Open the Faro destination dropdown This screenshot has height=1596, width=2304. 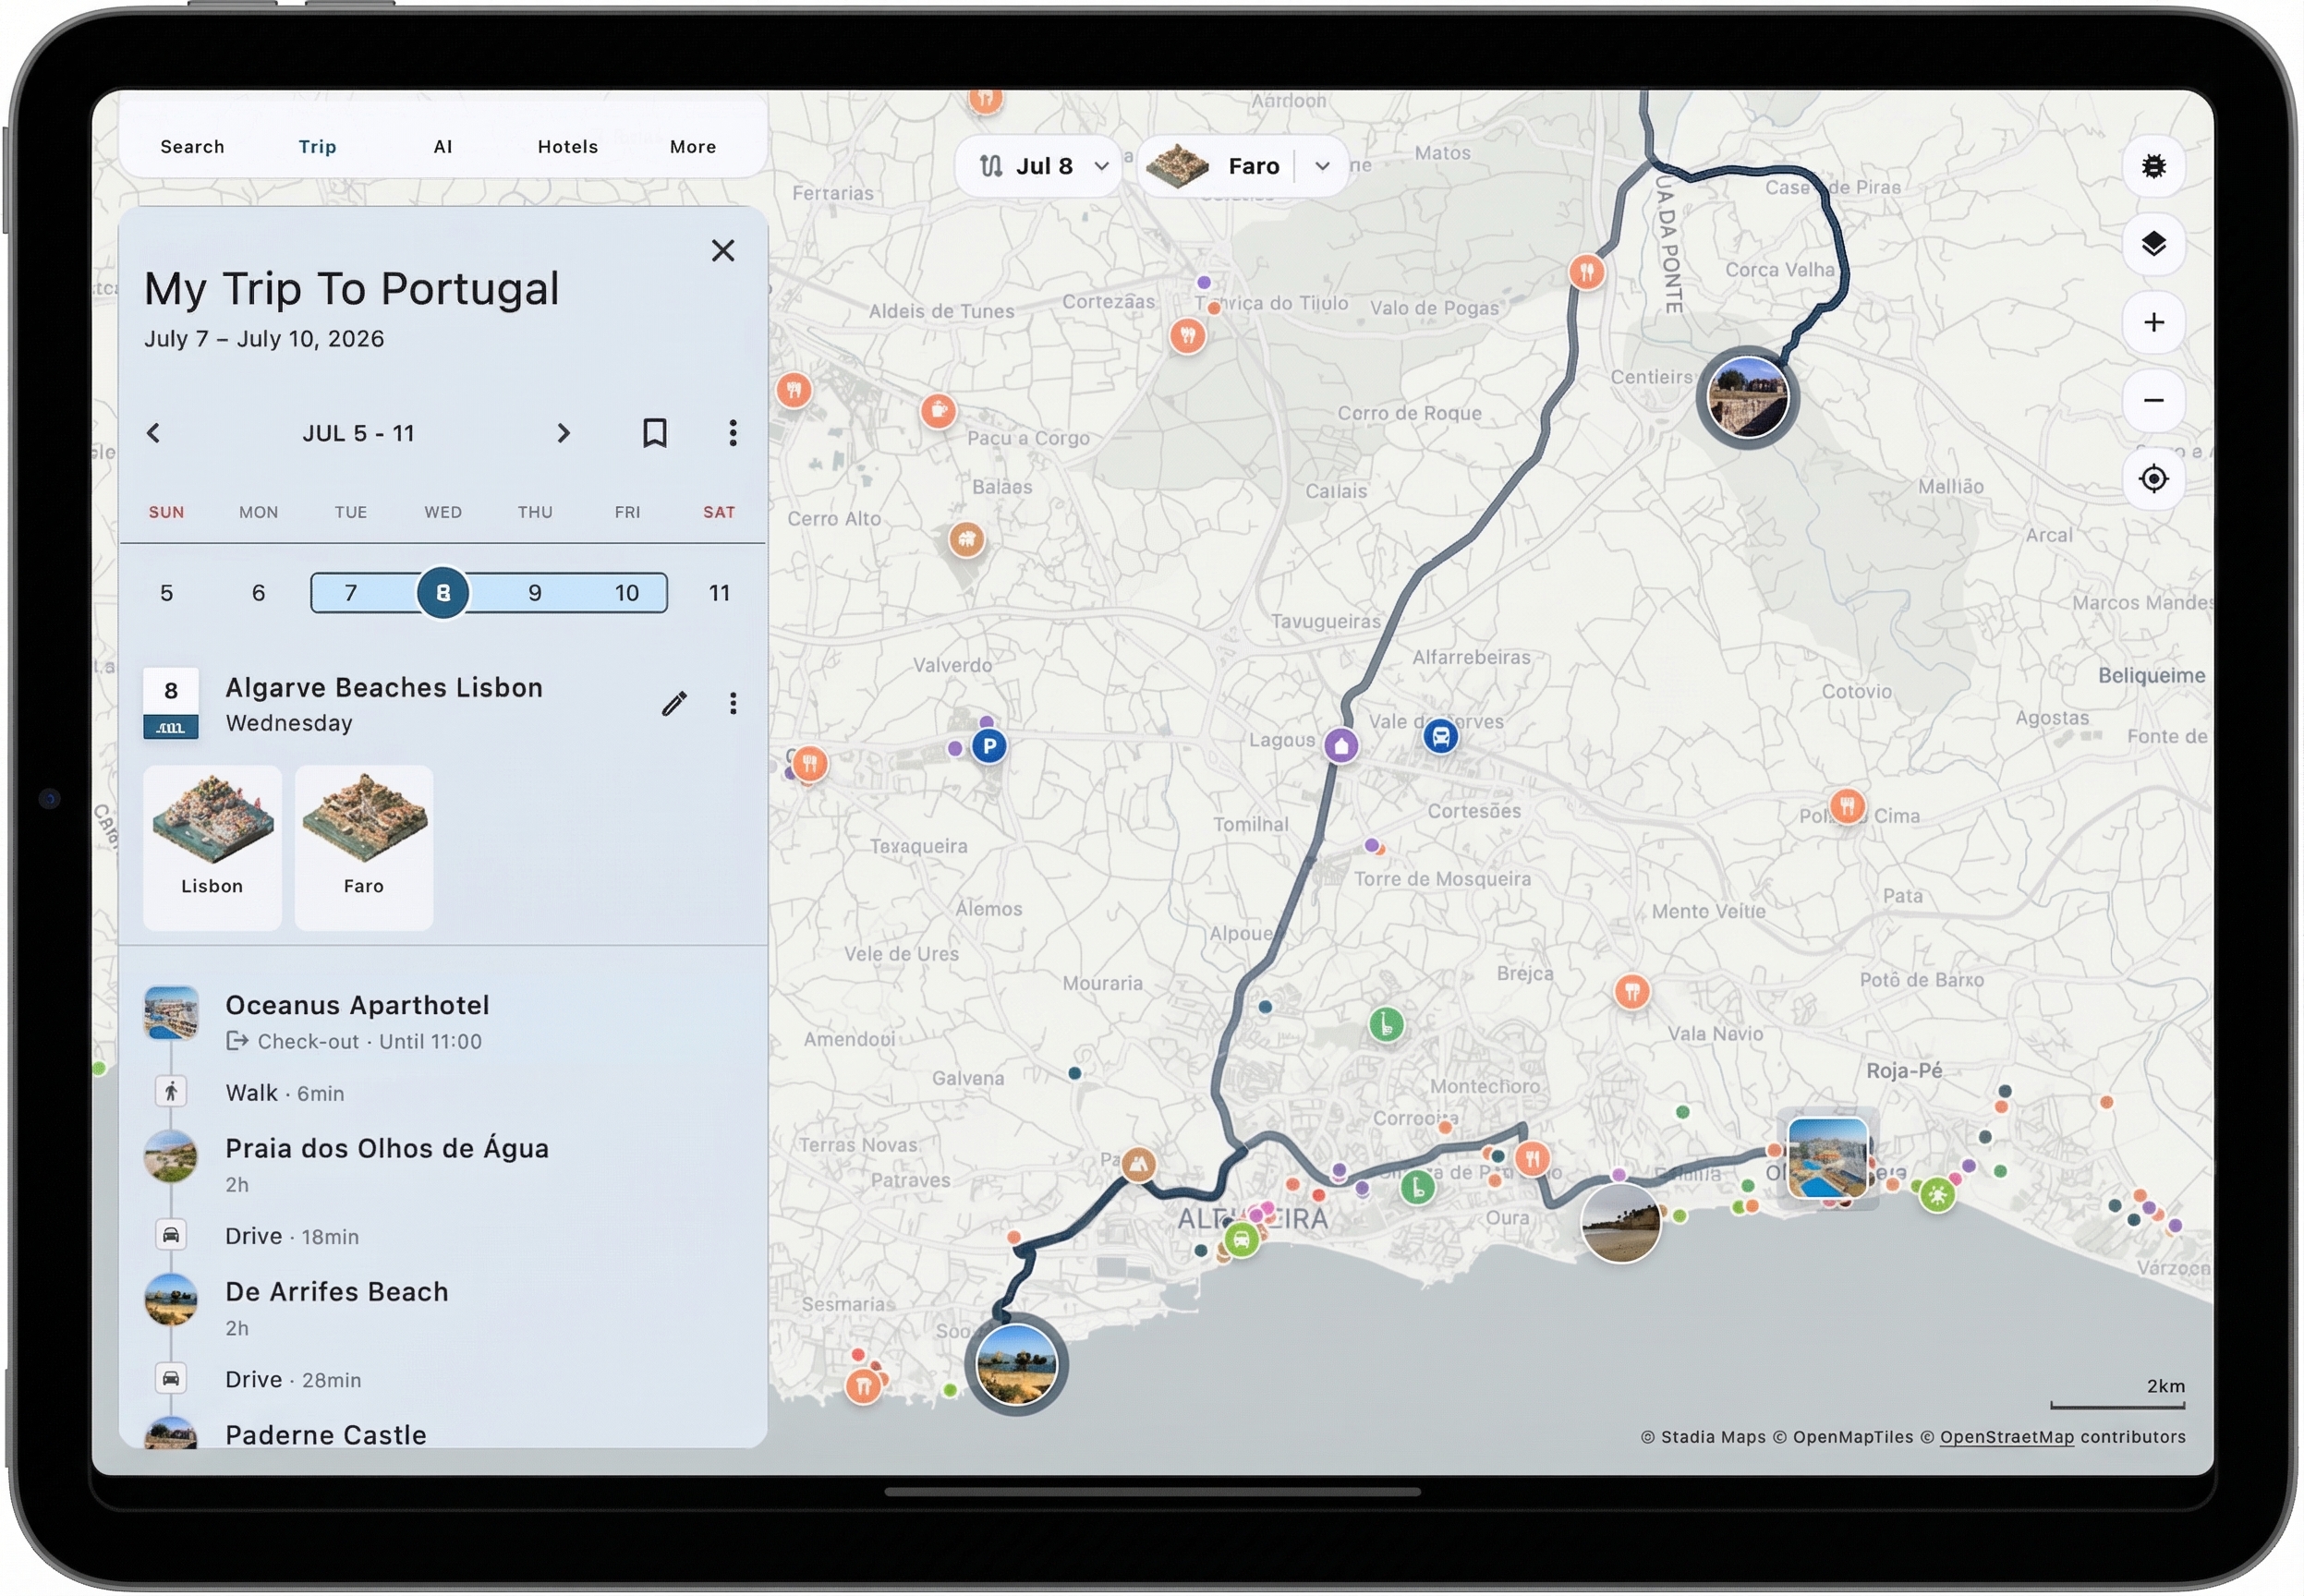coord(1322,165)
